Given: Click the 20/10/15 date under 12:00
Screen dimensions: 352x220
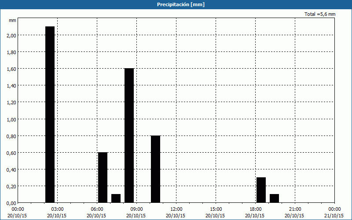Looking at the screenshot, I should pos(176,216).
